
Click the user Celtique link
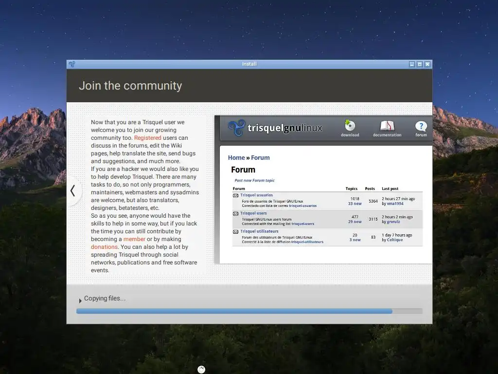[395, 240]
